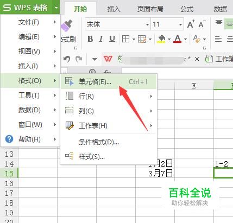Choose Style(S)... entry
233x223 pixels.
pos(109,157)
